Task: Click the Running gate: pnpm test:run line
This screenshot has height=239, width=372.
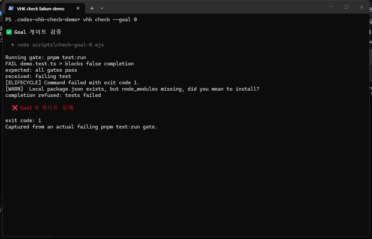Action: pos(46,57)
